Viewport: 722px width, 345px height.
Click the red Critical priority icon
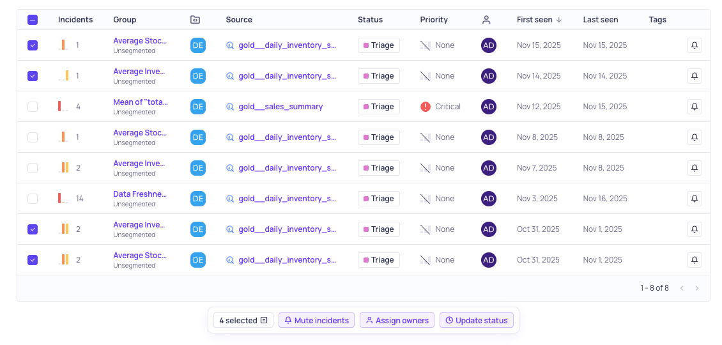click(426, 107)
